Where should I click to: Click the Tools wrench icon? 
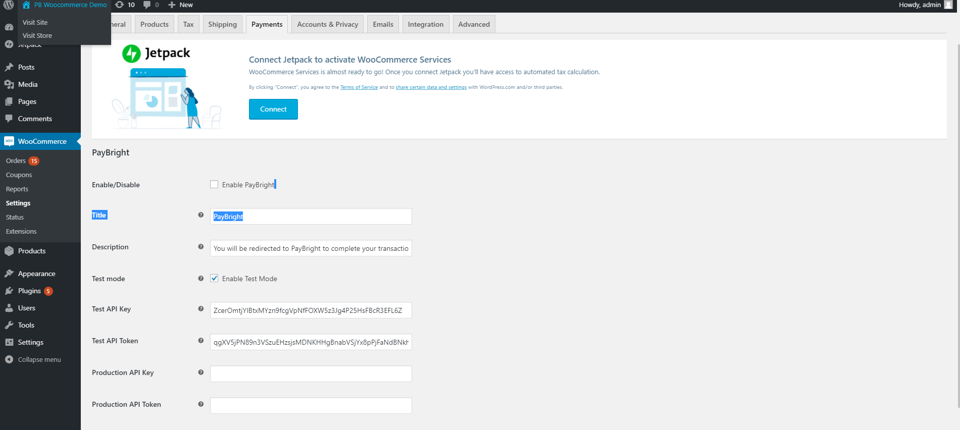click(9, 325)
